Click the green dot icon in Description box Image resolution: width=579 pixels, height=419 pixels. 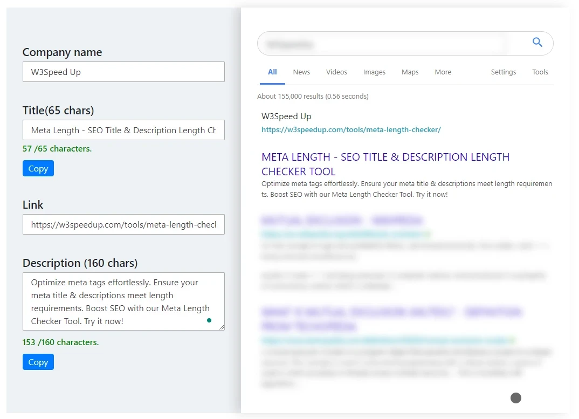(x=209, y=320)
